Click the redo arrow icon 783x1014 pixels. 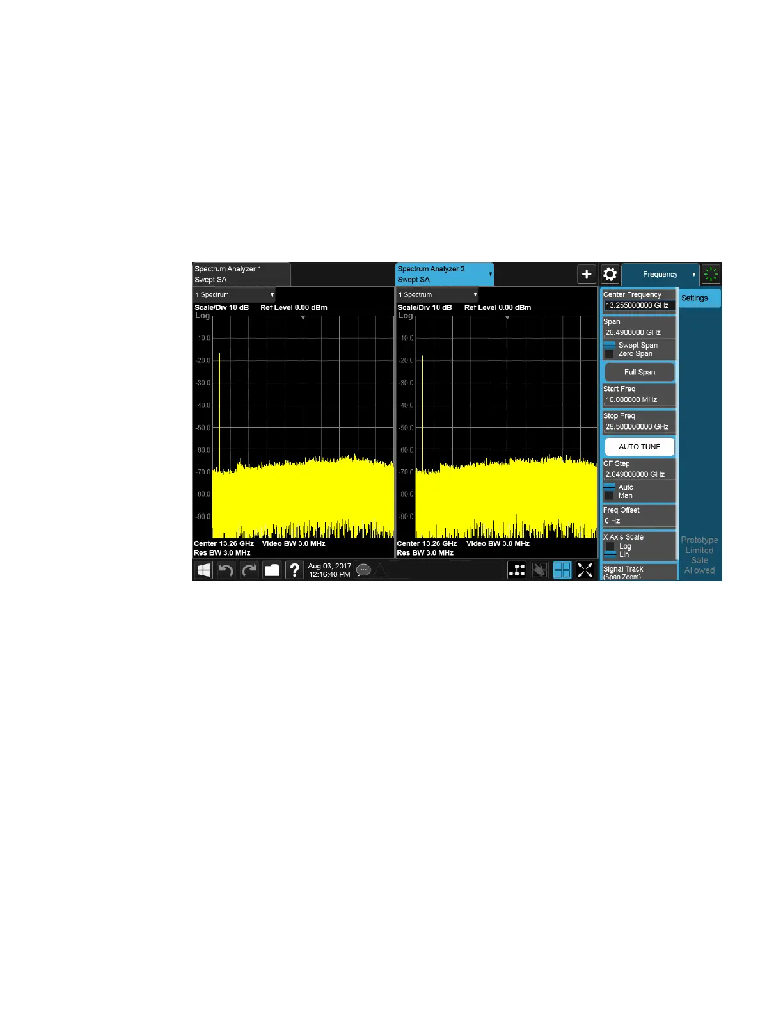tap(249, 570)
